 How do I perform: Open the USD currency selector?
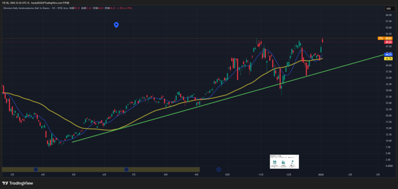tap(388, 9)
